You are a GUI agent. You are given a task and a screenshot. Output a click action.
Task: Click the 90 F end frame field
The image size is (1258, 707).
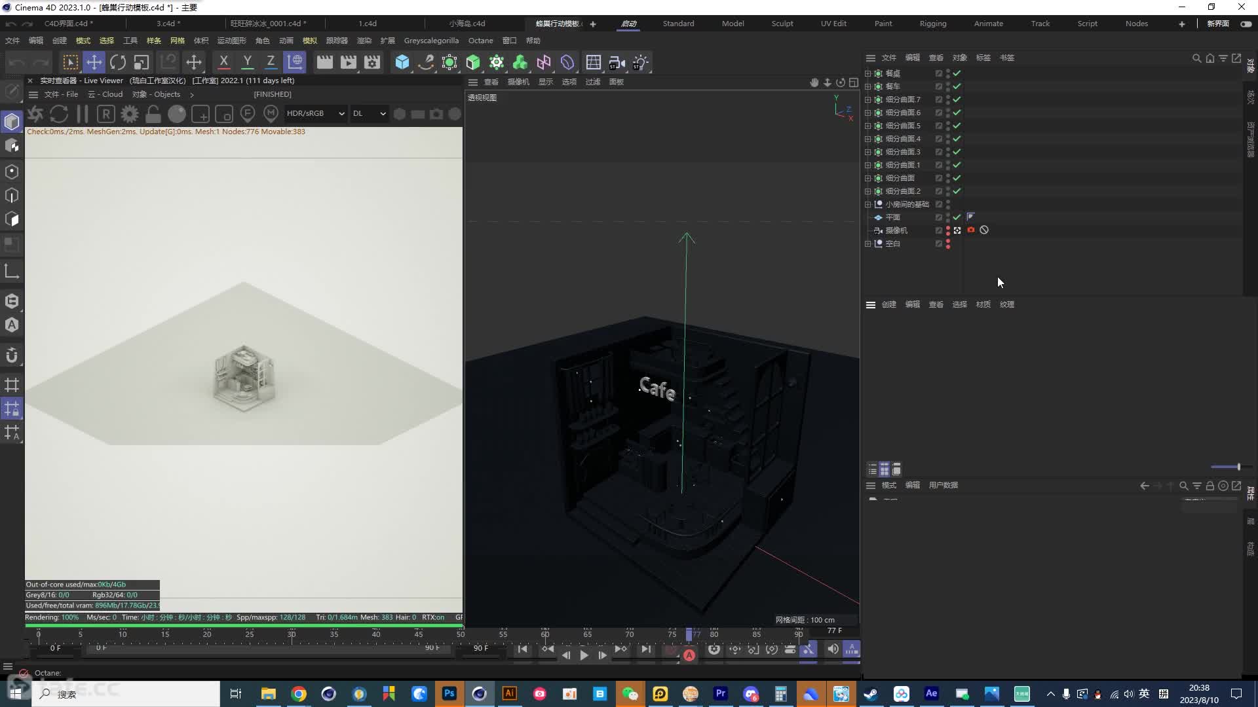(481, 648)
